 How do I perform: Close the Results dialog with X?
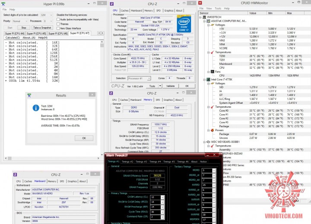[x=92, y=95]
